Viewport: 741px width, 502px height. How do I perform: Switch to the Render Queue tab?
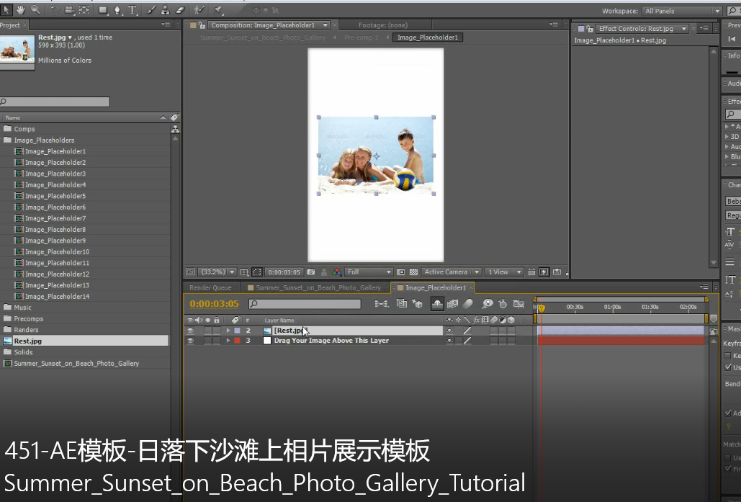(210, 287)
